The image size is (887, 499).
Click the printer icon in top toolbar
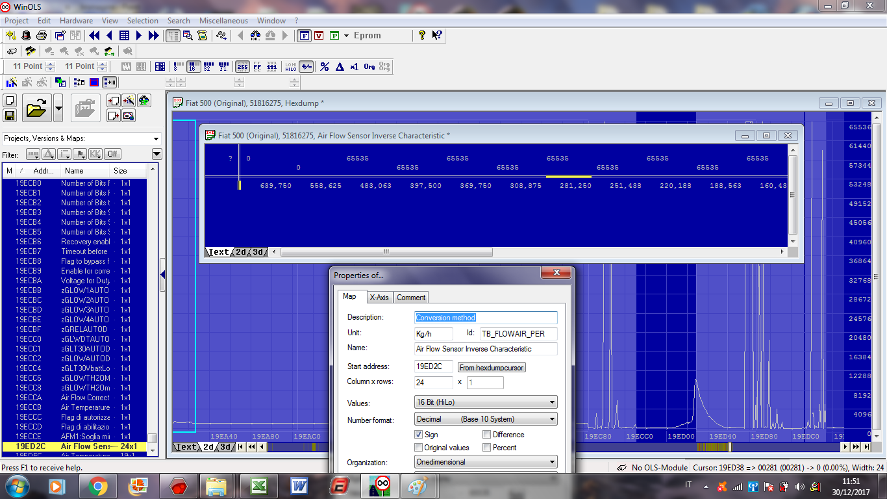click(x=42, y=36)
